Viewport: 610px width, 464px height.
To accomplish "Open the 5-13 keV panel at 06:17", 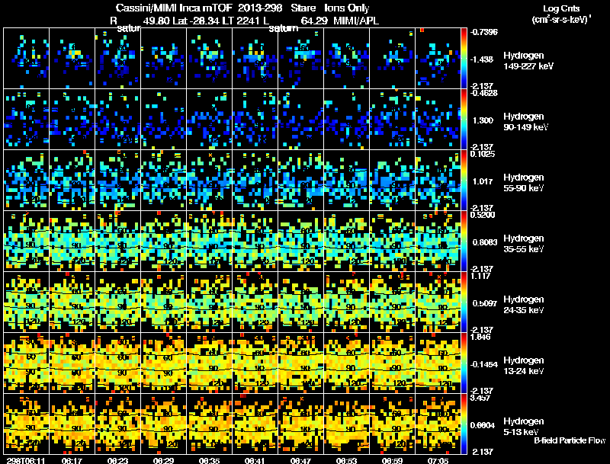I will 72,424.
